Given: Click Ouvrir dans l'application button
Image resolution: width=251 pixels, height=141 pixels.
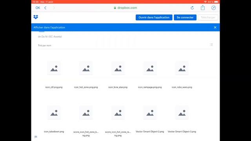Looking at the screenshot, I should tap(154, 17).
